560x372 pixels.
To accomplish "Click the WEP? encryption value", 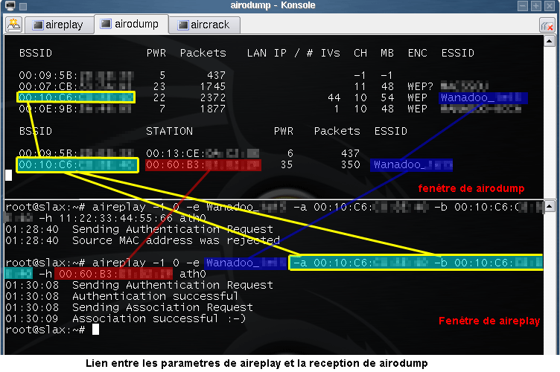I will point(421,86).
